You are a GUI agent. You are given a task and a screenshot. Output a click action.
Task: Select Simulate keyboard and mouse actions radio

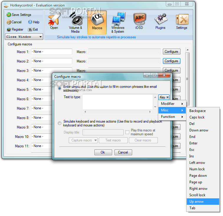click(x=60, y=123)
